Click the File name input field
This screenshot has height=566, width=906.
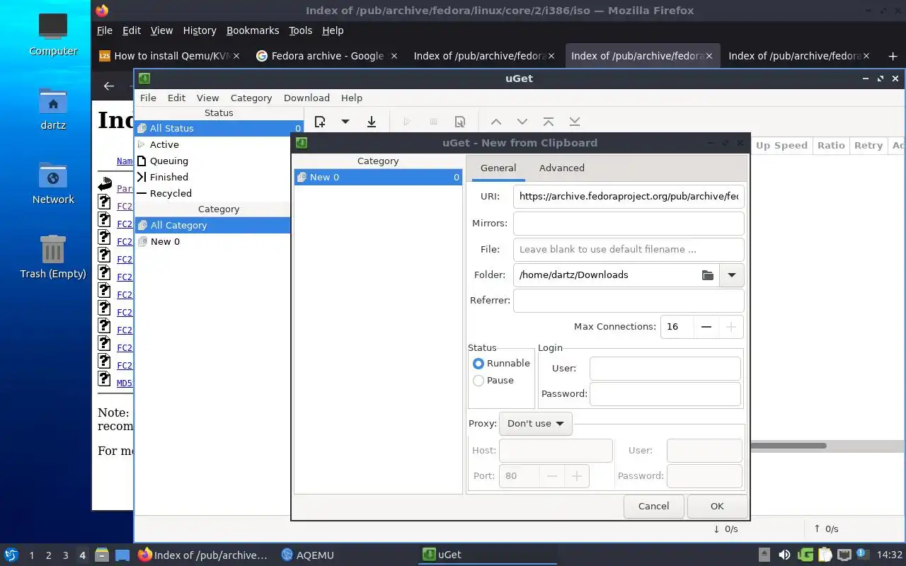tap(629, 250)
